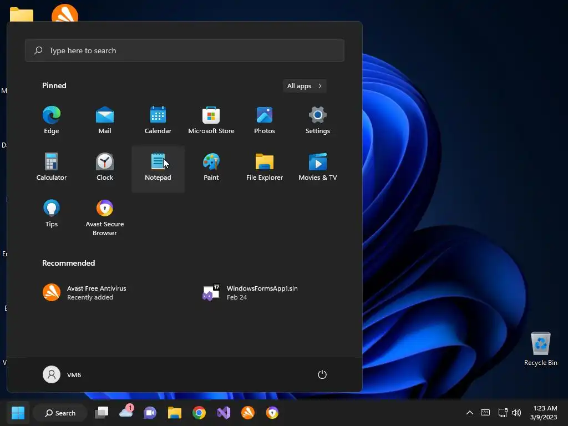Open Avast Secure Browser on the taskbar
Screen dimensions: 568x426
(272, 413)
